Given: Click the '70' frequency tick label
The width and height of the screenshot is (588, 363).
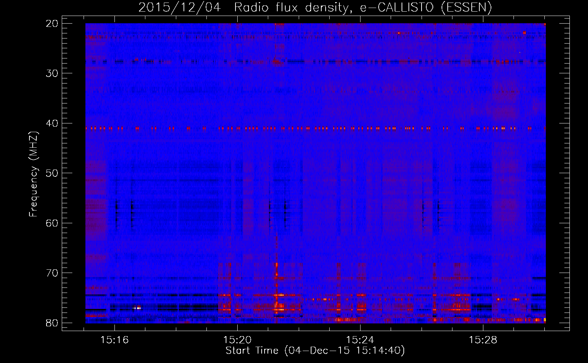Looking at the screenshot, I should click(x=52, y=273).
